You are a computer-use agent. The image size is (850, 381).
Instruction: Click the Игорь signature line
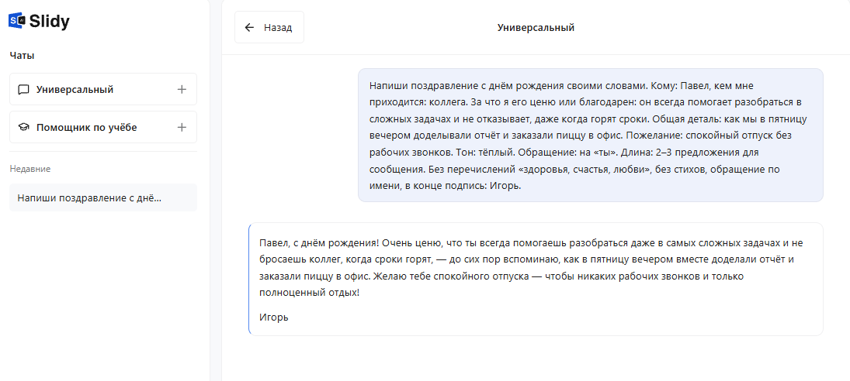[x=274, y=317]
